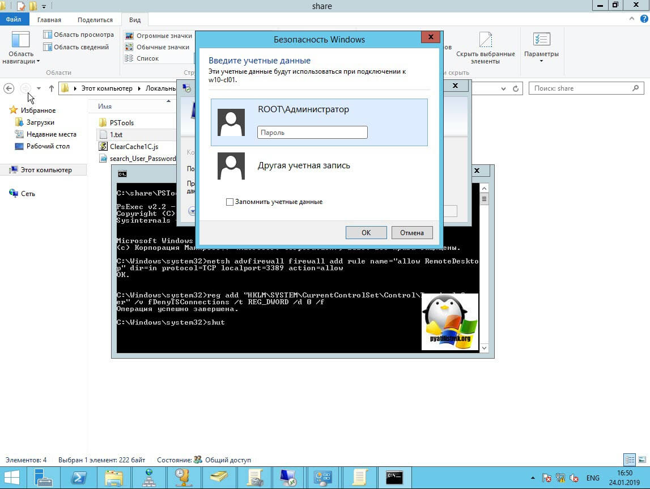Open the 'Главная' ribbon tab
The height and width of the screenshot is (489, 650).
click(49, 20)
